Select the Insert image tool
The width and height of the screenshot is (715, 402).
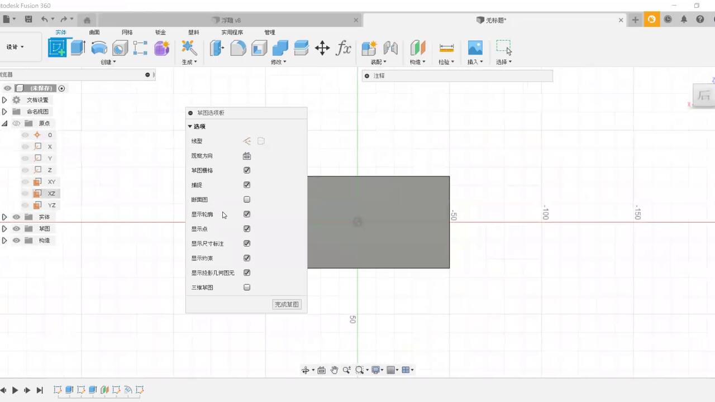tap(475, 48)
